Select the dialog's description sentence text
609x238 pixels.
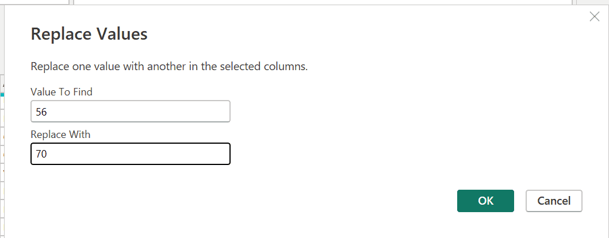click(169, 66)
